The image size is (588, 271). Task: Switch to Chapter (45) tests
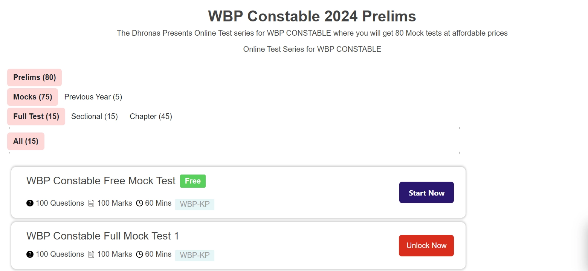[x=151, y=116]
